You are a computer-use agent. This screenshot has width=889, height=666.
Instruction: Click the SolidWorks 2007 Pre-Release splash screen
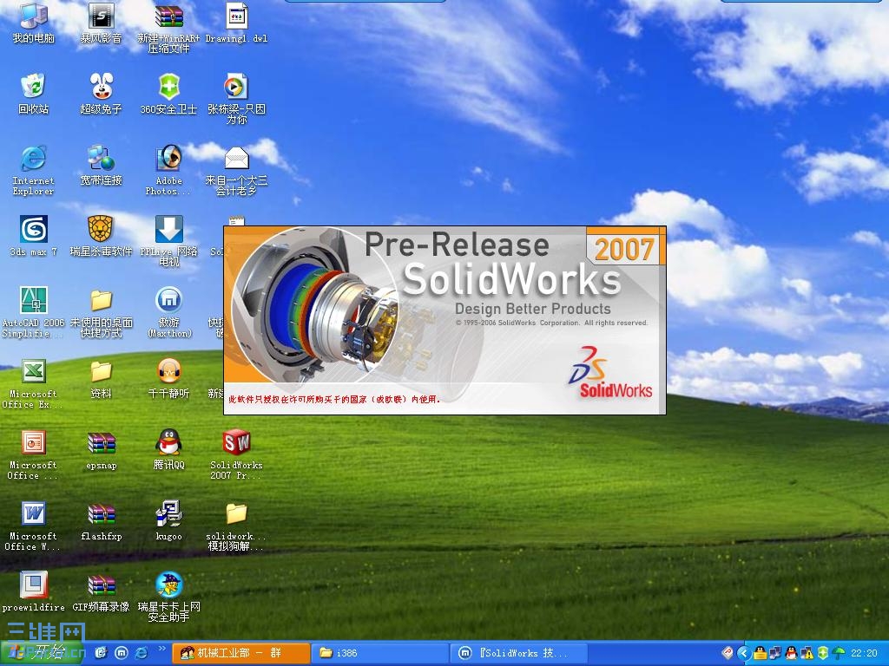pyautogui.click(x=444, y=321)
